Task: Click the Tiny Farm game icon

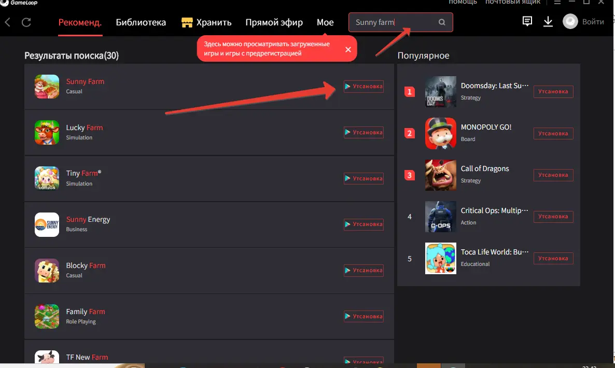Action: point(47,178)
